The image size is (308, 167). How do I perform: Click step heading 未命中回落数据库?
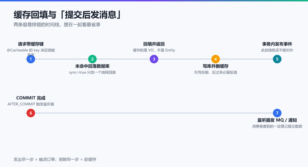coord(92,66)
